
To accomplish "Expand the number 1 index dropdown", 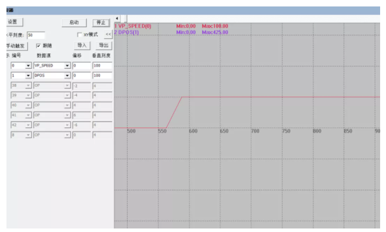I will (28, 75).
